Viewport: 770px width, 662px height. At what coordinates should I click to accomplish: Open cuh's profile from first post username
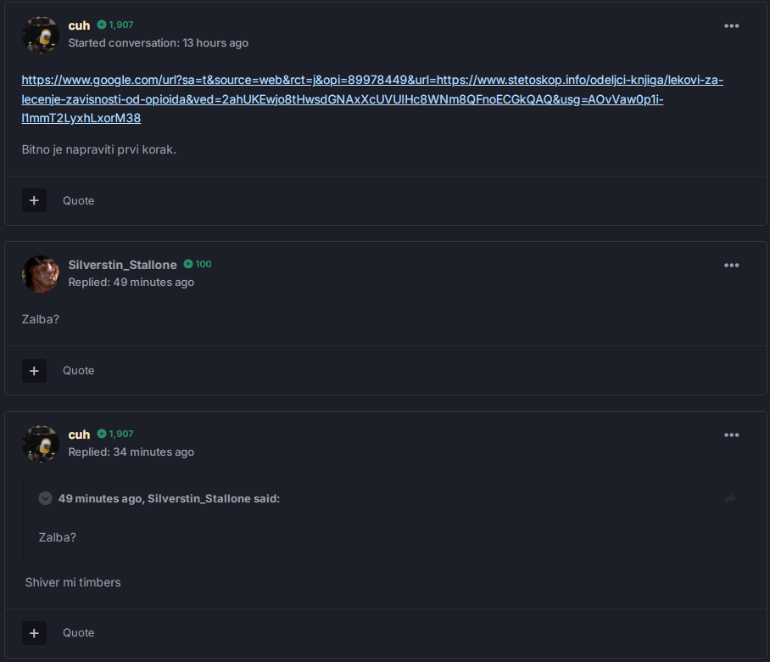click(79, 25)
